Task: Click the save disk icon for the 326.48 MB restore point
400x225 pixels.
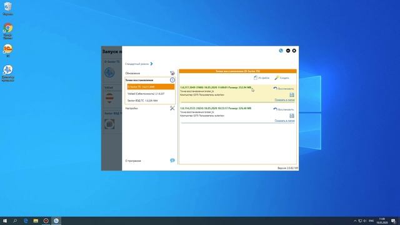Action: click(x=292, y=116)
